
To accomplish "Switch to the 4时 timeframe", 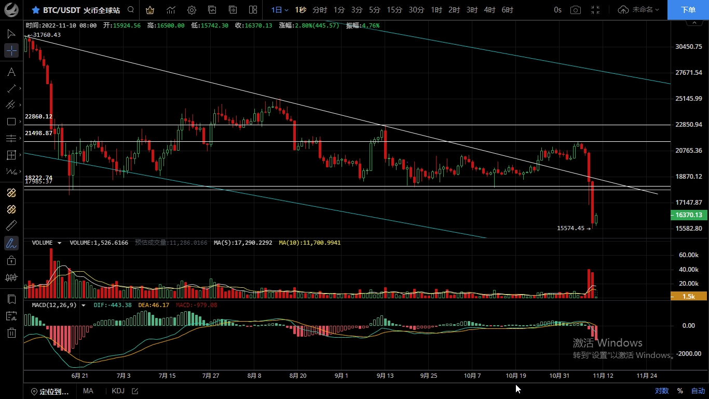I will click(489, 10).
